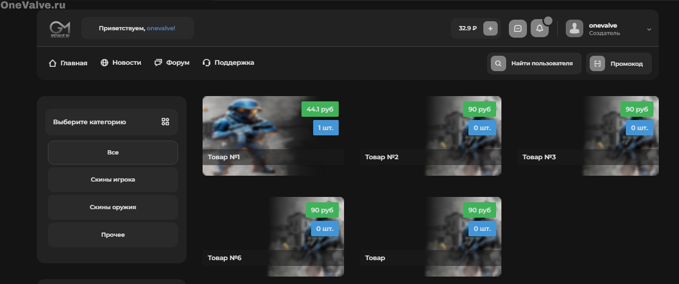
Task: Select the Все category filter
Action: click(x=113, y=153)
